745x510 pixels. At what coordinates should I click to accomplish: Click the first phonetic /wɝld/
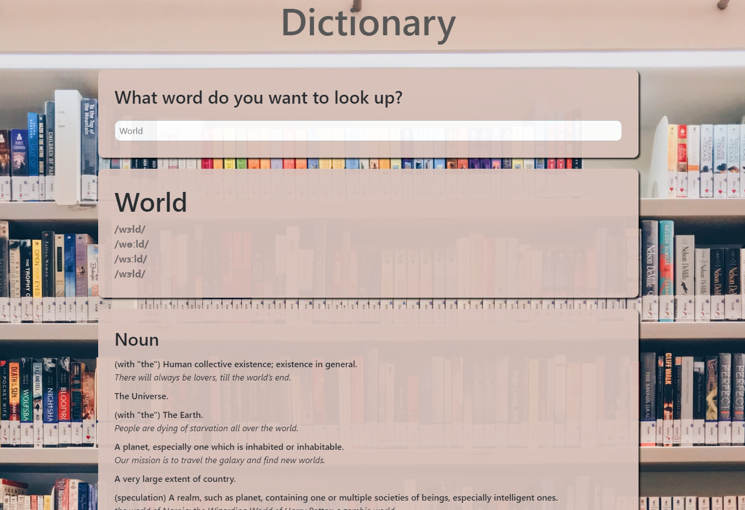130,229
